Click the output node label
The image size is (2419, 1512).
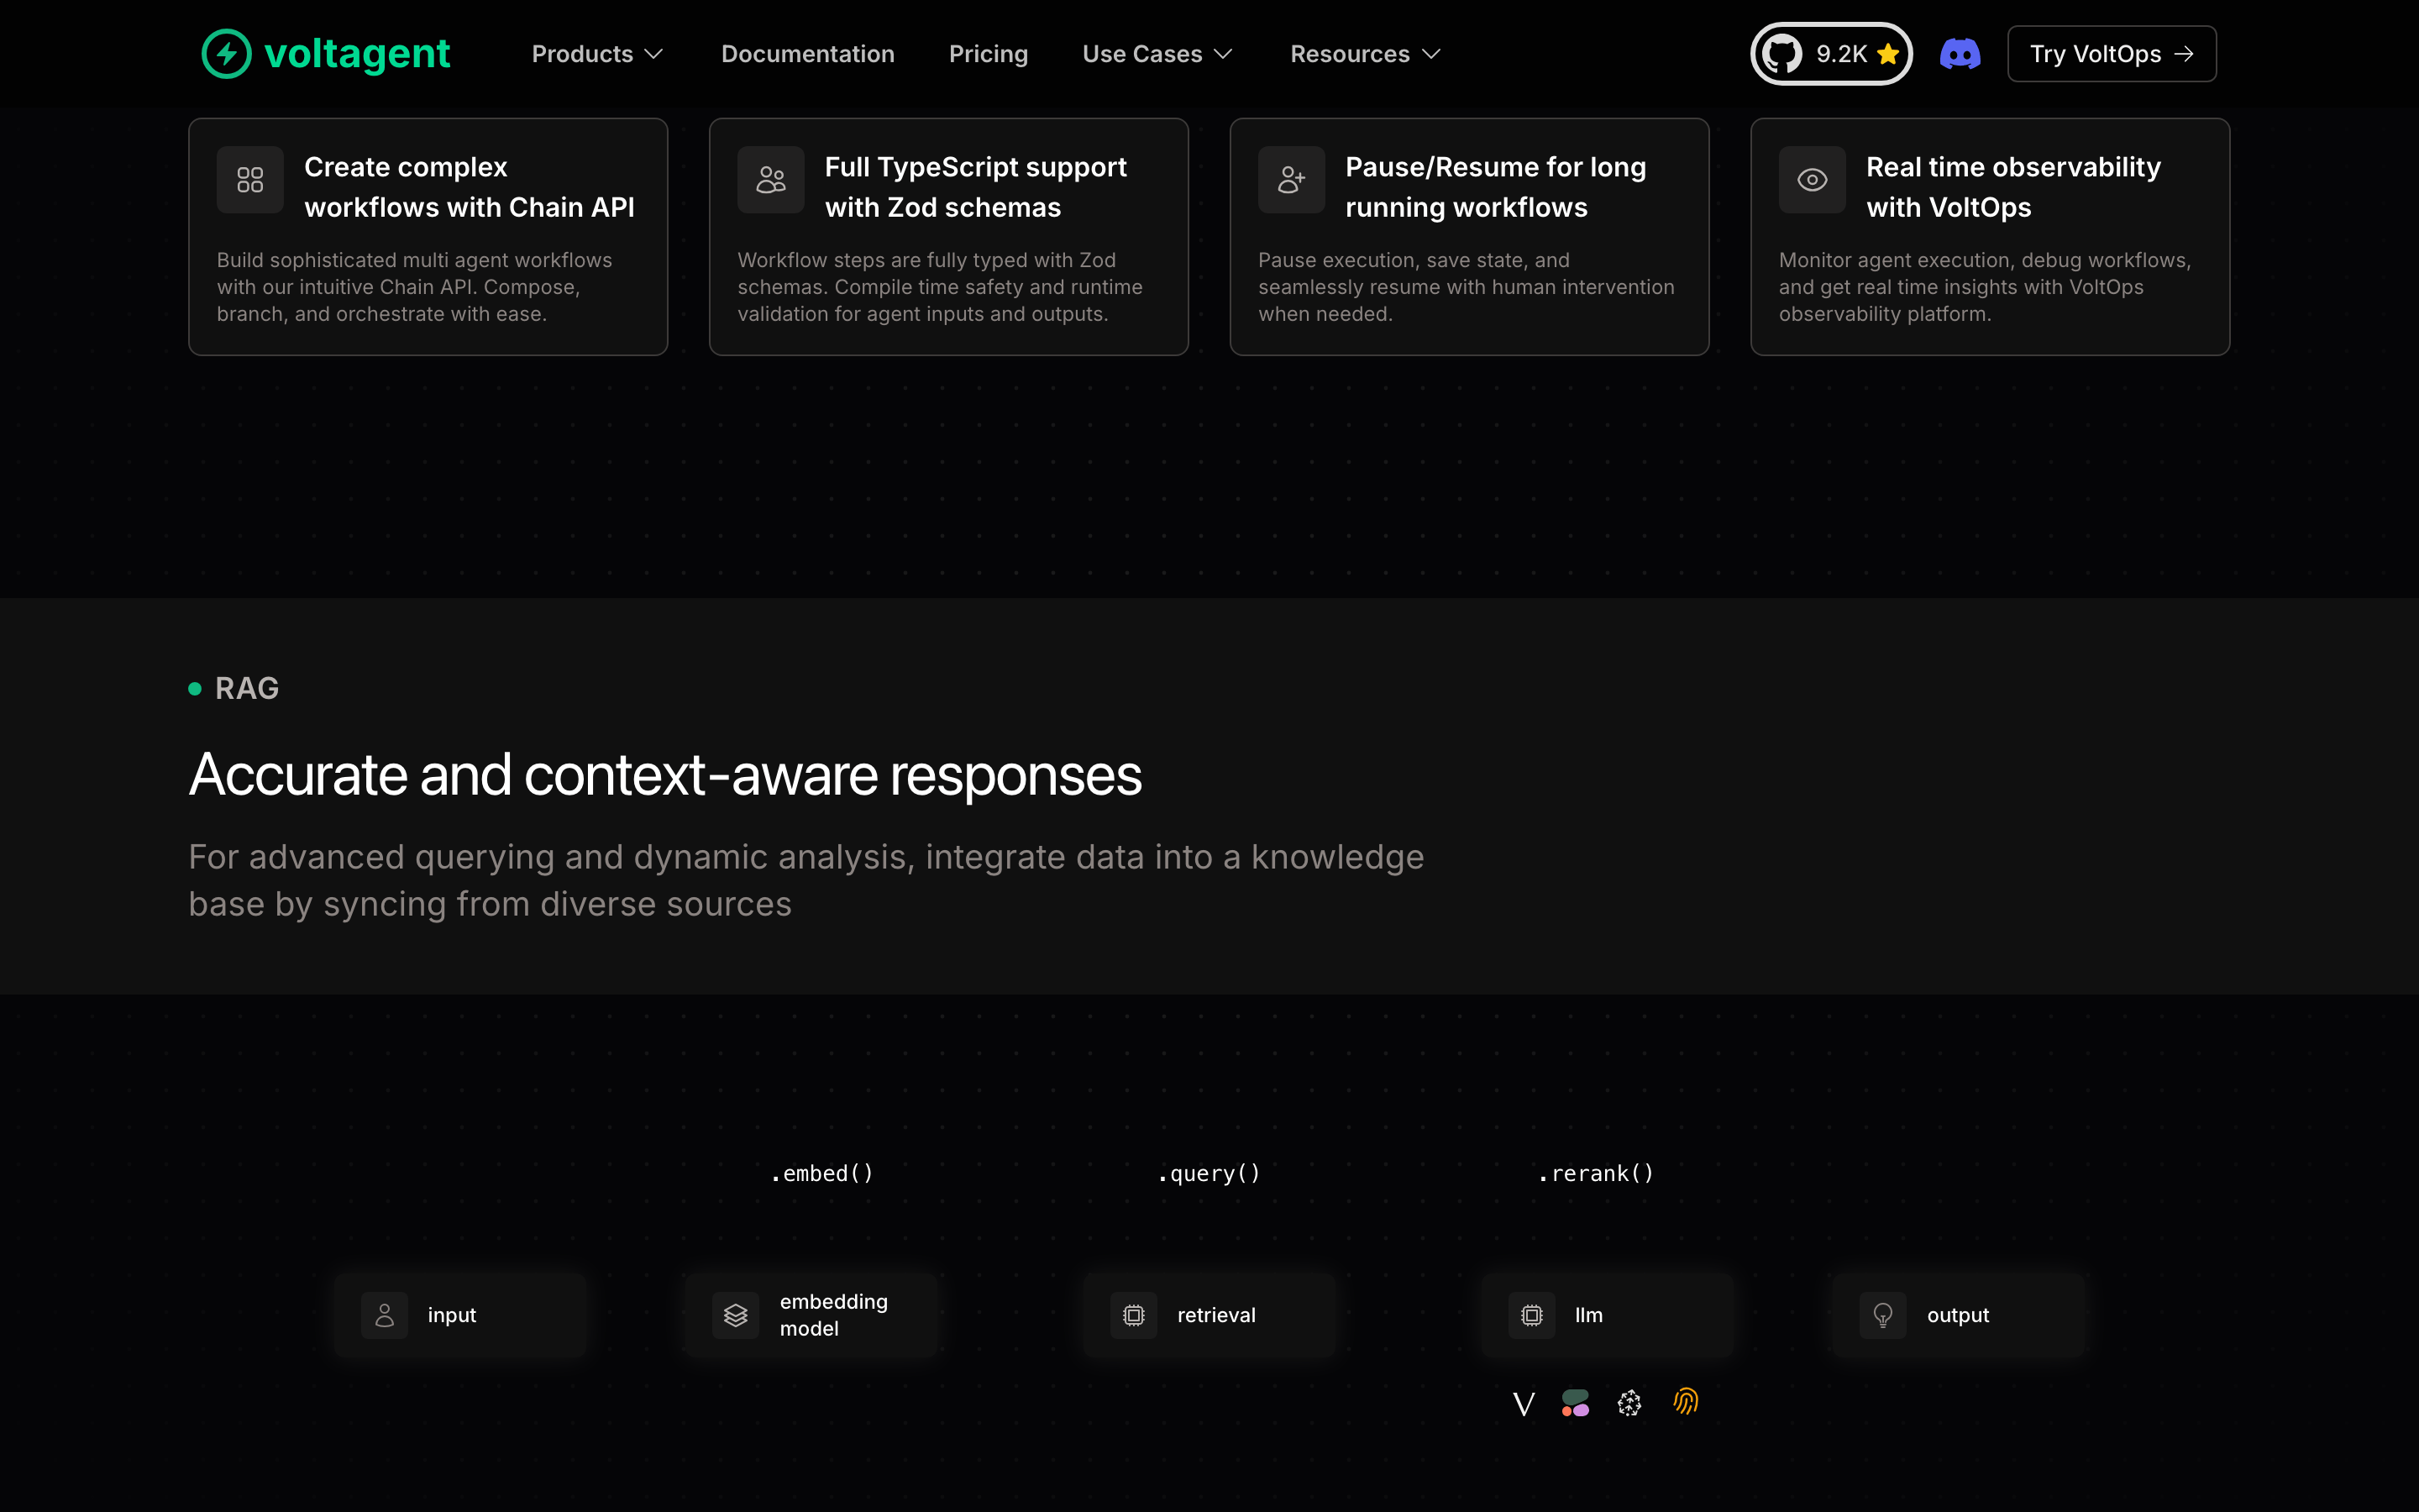(x=1957, y=1315)
